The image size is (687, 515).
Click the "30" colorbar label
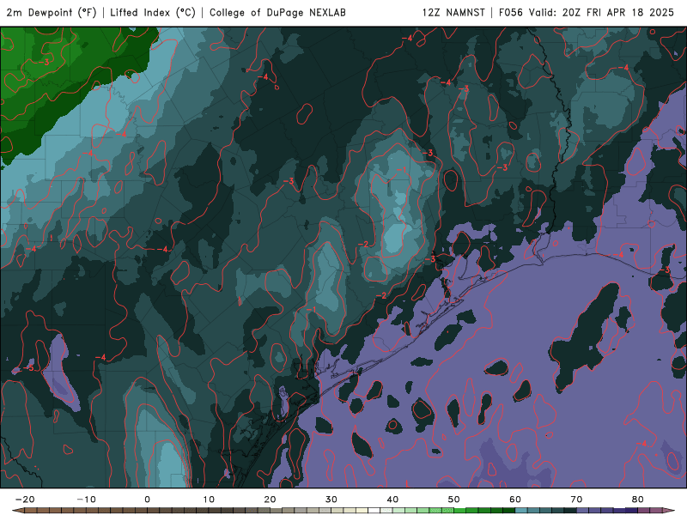click(331, 500)
